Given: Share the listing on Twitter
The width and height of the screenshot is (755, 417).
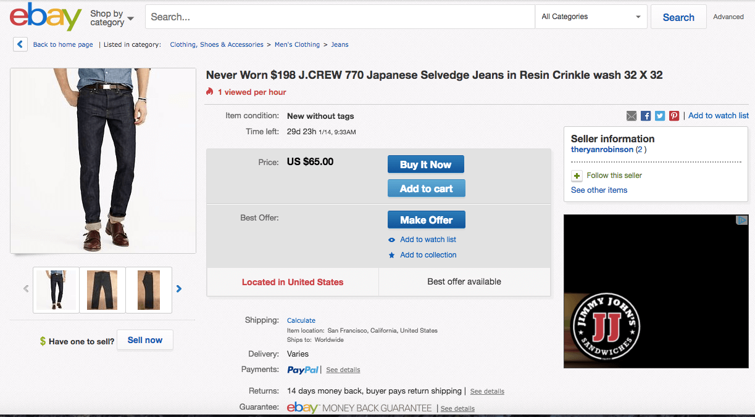Looking at the screenshot, I should coord(659,116).
